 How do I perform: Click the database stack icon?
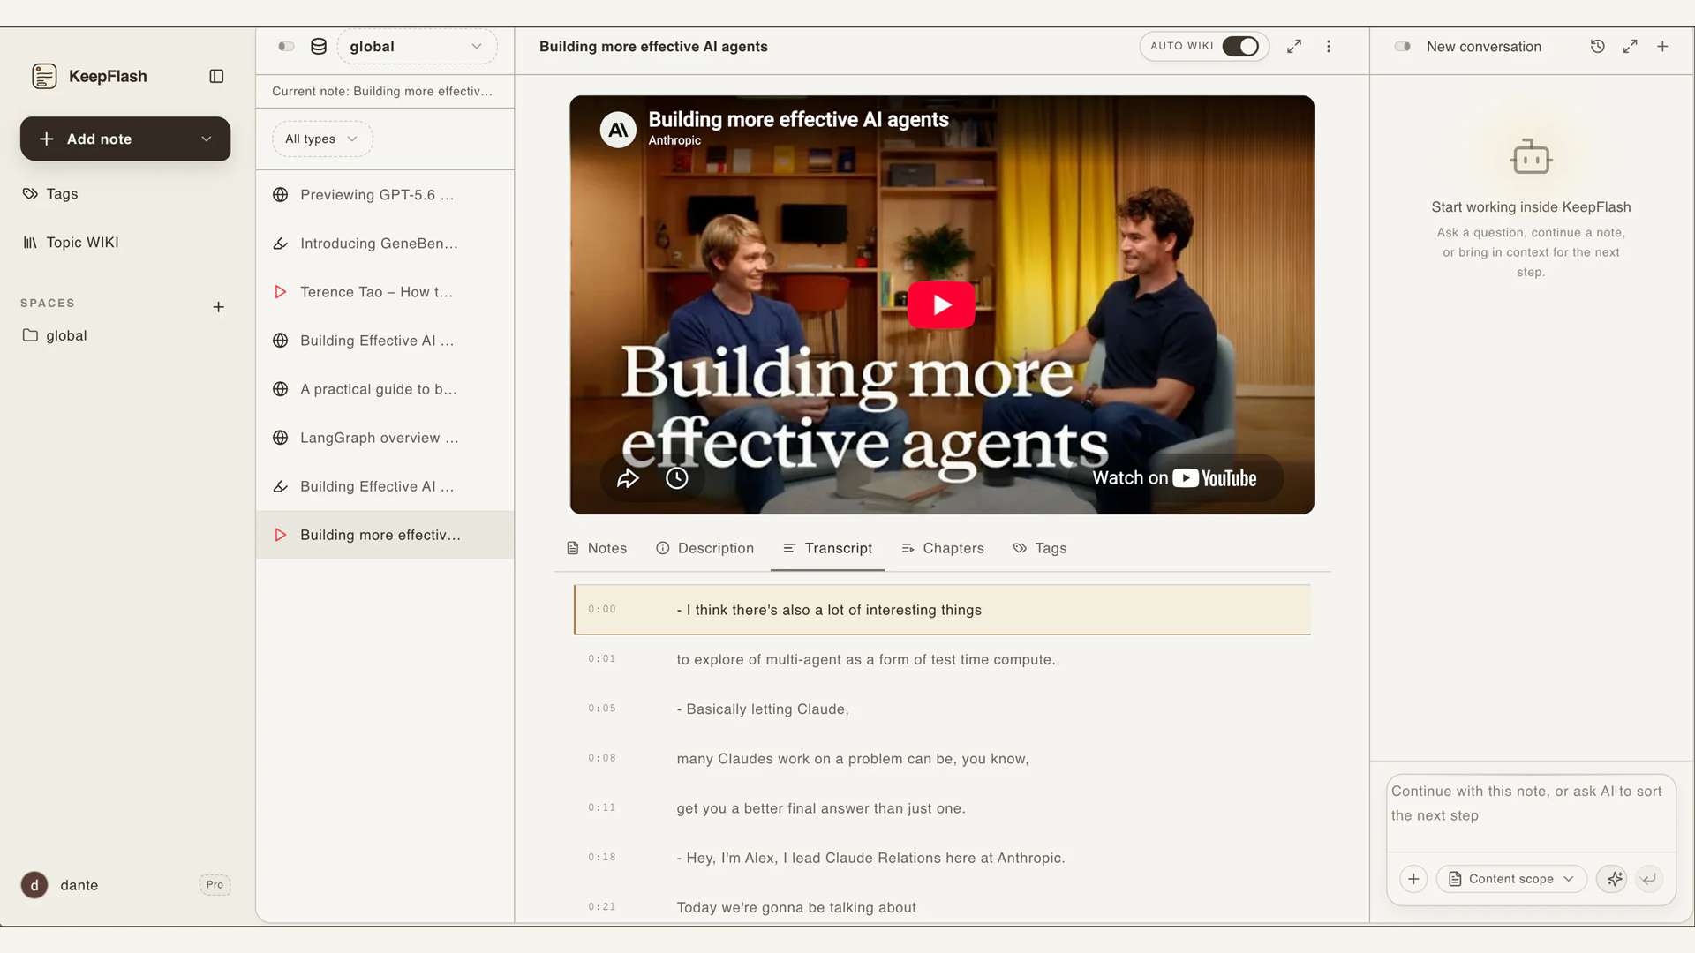[319, 46]
